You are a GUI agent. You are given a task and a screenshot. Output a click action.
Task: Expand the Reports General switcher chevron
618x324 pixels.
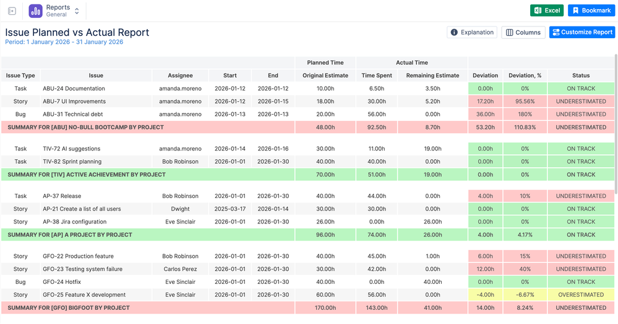pyautogui.click(x=77, y=11)
